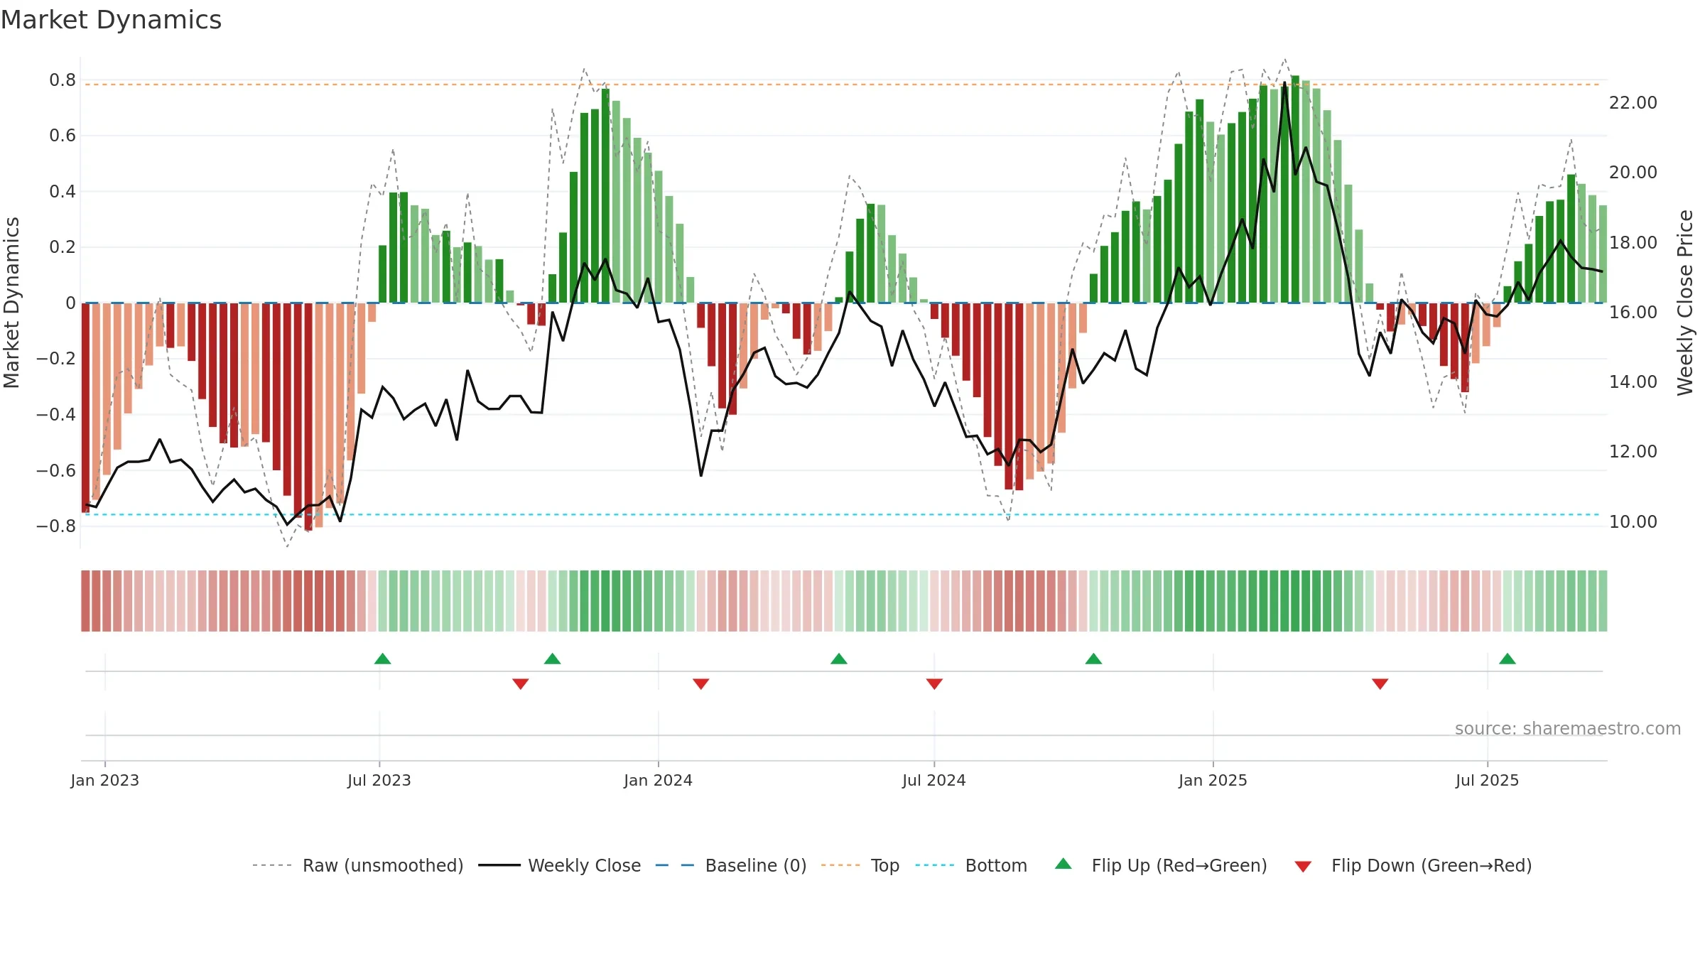Click the 12.00 price axis label
Screen dimensions: 1705x959
(x=1633, y=452)
